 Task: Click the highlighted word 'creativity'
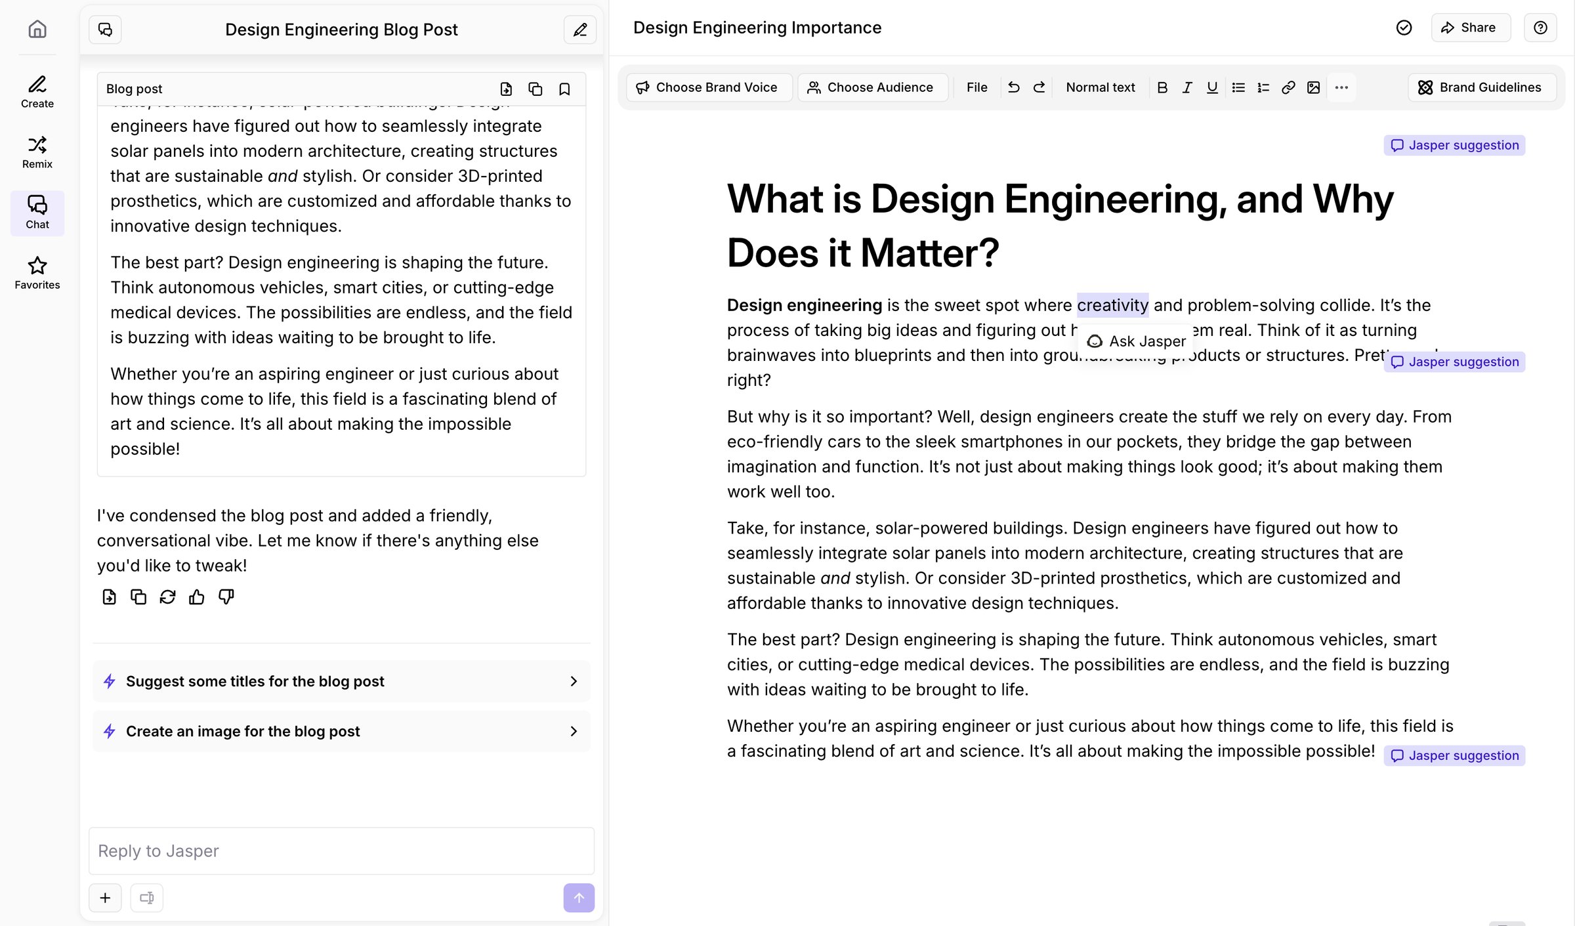1112,305
